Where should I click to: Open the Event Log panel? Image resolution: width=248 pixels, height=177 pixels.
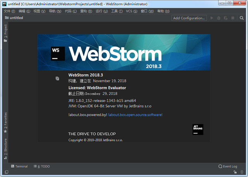pos(228,166)
